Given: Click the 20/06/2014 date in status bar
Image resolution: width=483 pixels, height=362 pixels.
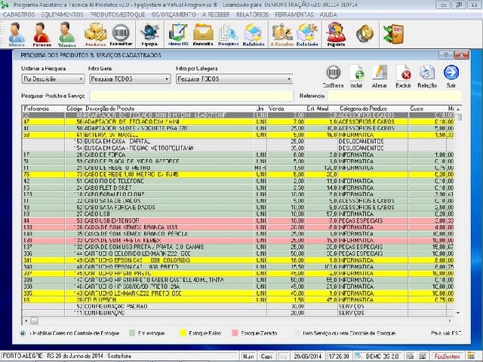Looking at the screenshot, I should (x=307, y=356).
